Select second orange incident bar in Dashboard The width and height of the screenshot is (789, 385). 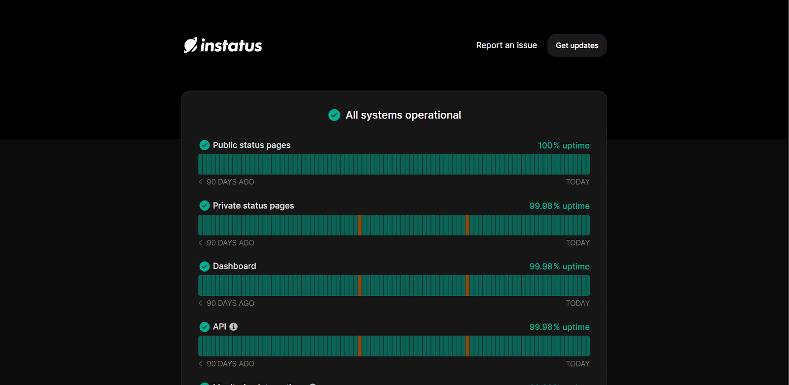(x=467, y=286)
